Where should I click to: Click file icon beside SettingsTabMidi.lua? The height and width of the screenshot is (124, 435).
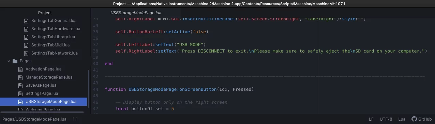[x=27, y=45]
